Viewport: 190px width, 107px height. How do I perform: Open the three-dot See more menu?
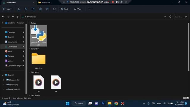[x=89, y=9]
